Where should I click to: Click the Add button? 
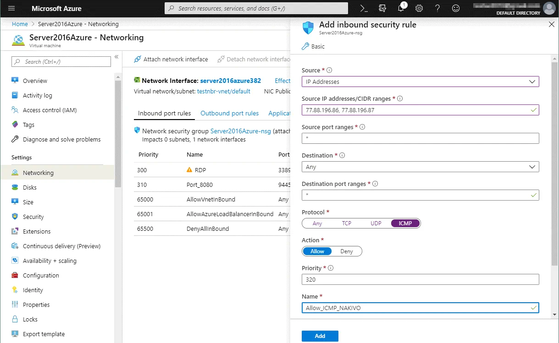tap(320, 336)
